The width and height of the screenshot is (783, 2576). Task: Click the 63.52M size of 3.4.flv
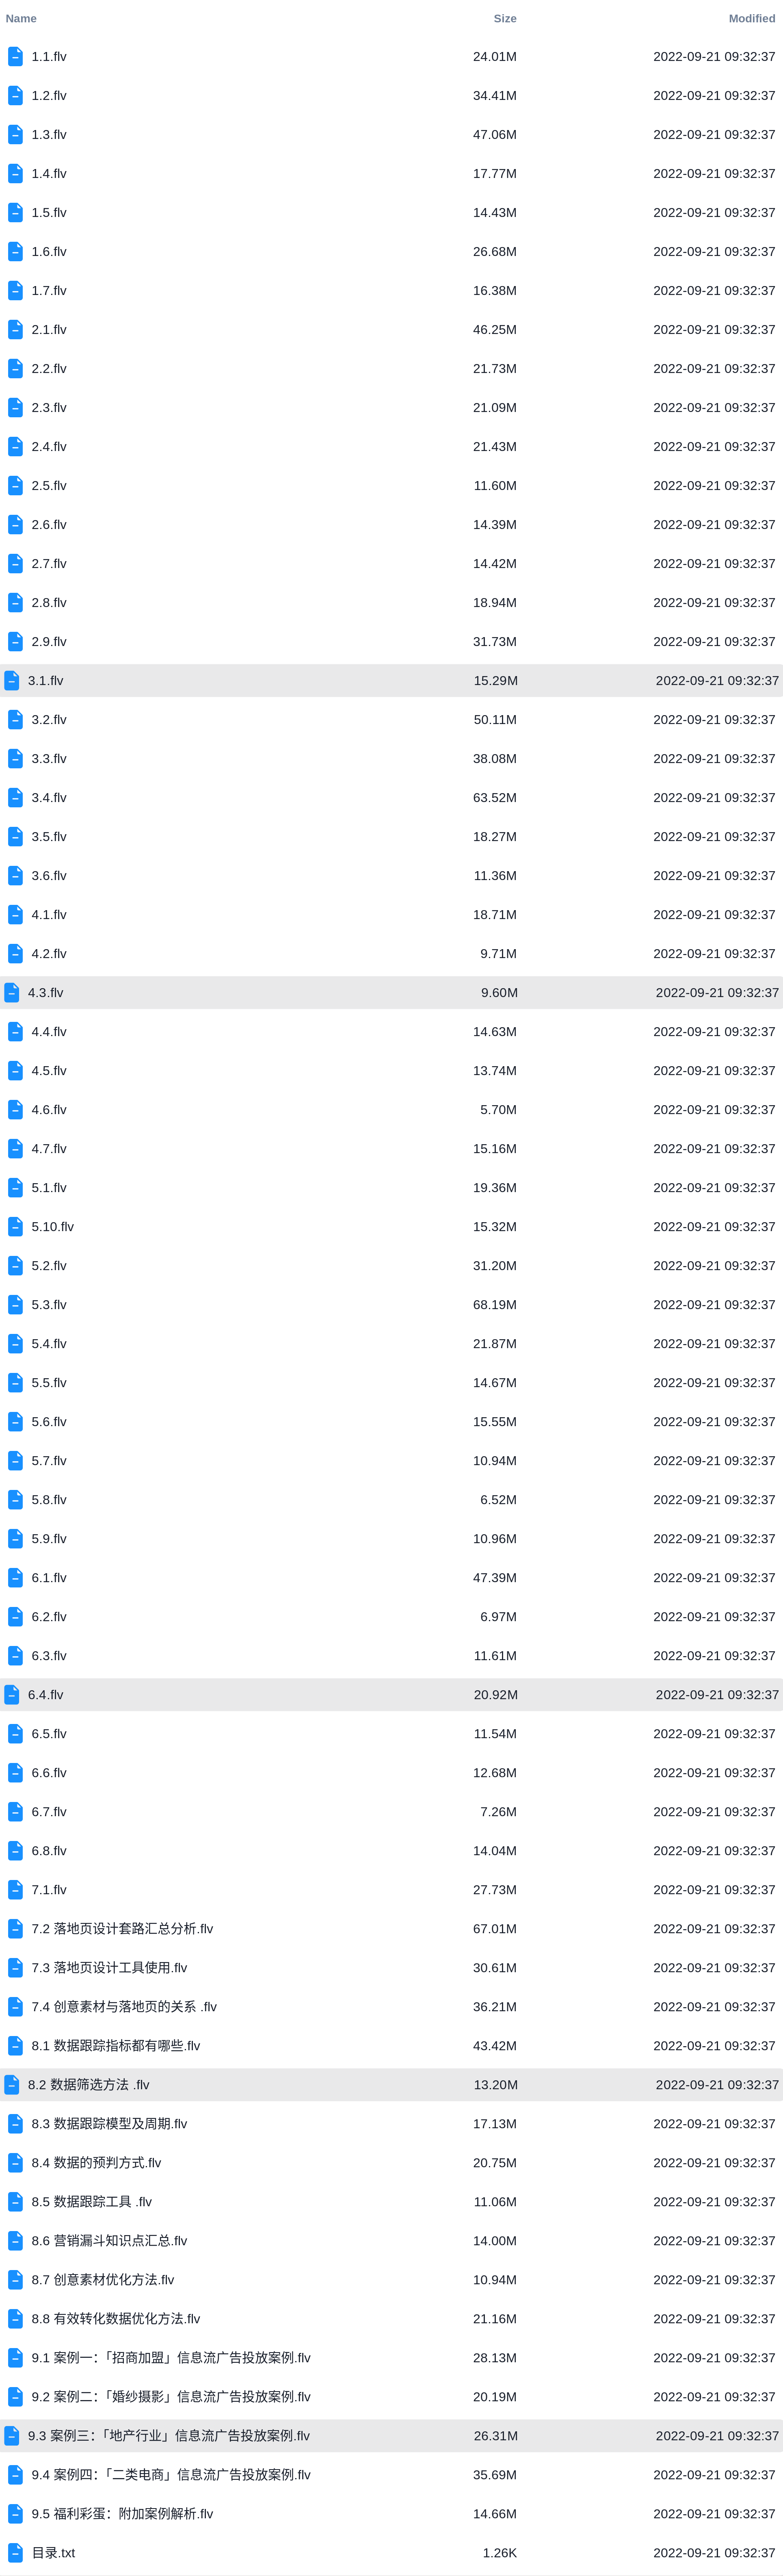(x=495, y=798)
